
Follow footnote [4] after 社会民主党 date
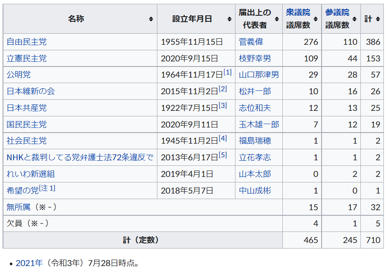pyautogui.click(x=223, y=138)
